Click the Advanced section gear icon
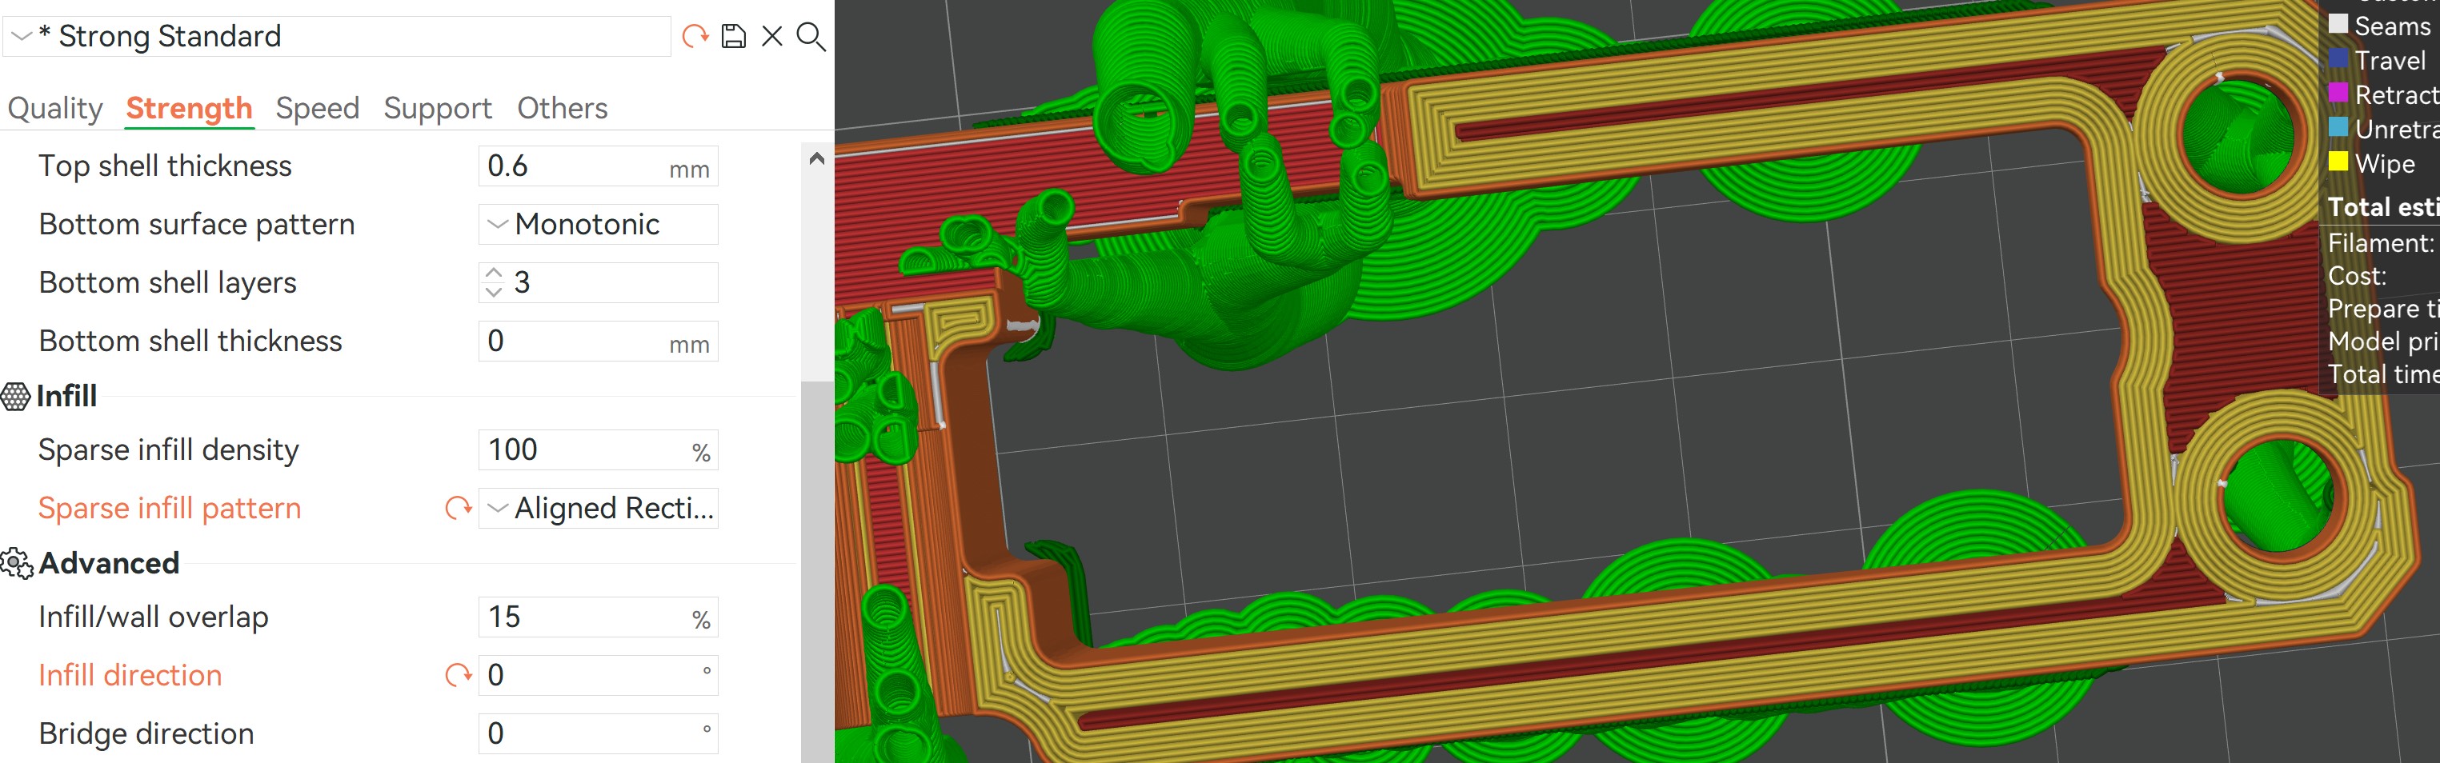Viewport: 2440px width, 763px height. 16,563
